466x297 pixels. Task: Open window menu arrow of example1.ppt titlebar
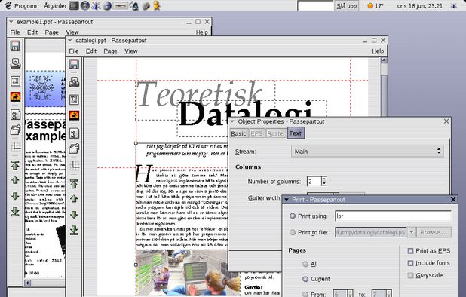point(11,22)
